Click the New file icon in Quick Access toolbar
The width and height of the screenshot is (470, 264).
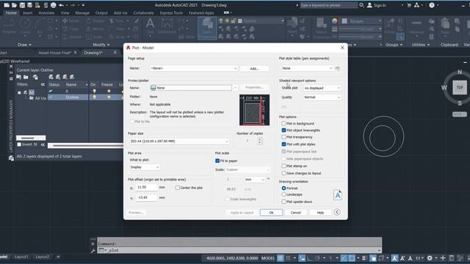(x=7, y=5)
